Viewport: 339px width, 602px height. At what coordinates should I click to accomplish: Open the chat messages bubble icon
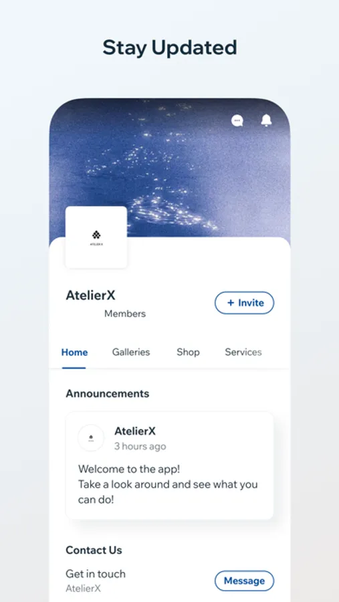pos(237,120)
